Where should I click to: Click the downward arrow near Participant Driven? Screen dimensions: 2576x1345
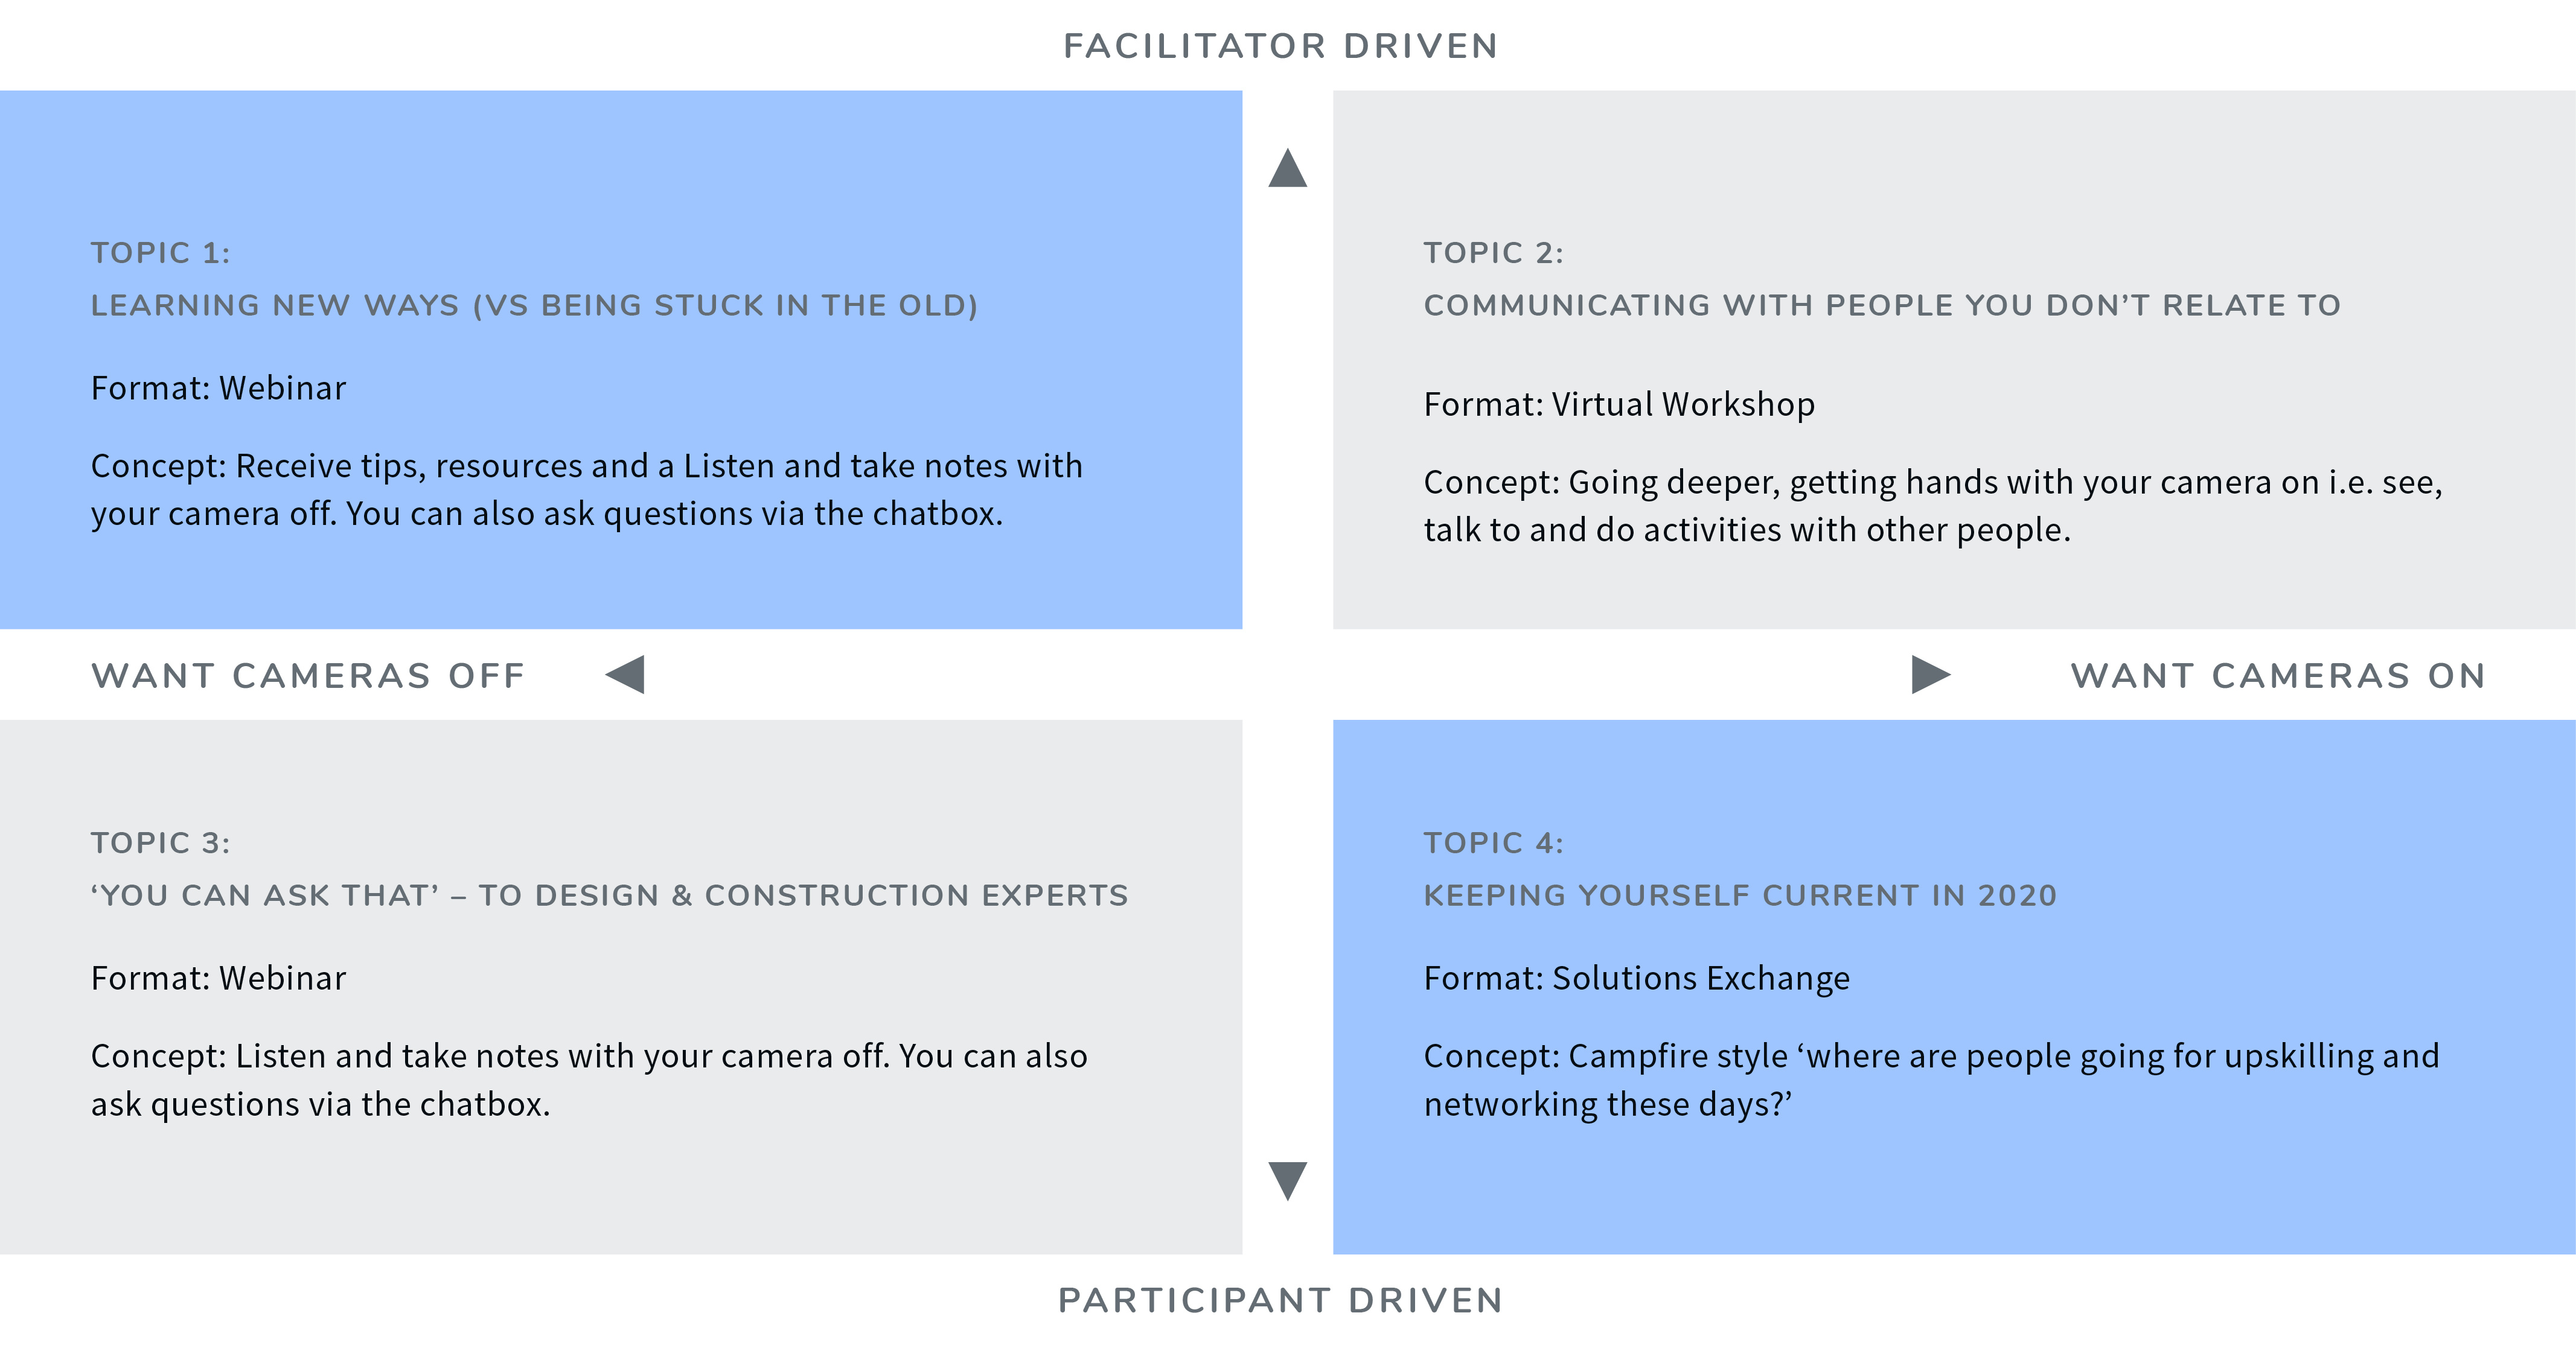1287,1180
